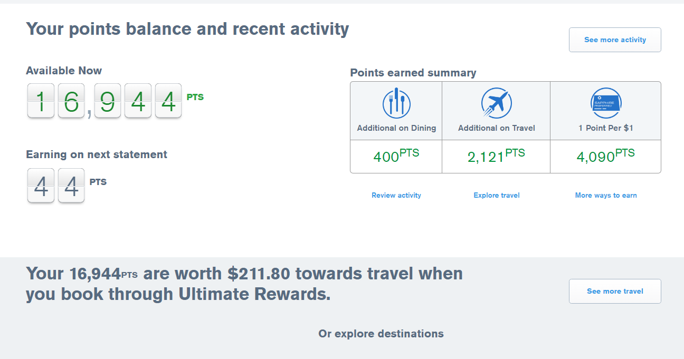Screen dimensions: 684x359
Task: Open the See more activity button
Action: [615, 40]
